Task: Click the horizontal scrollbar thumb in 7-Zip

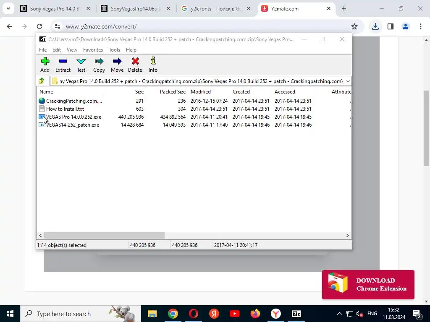Action: click(104, 236)
